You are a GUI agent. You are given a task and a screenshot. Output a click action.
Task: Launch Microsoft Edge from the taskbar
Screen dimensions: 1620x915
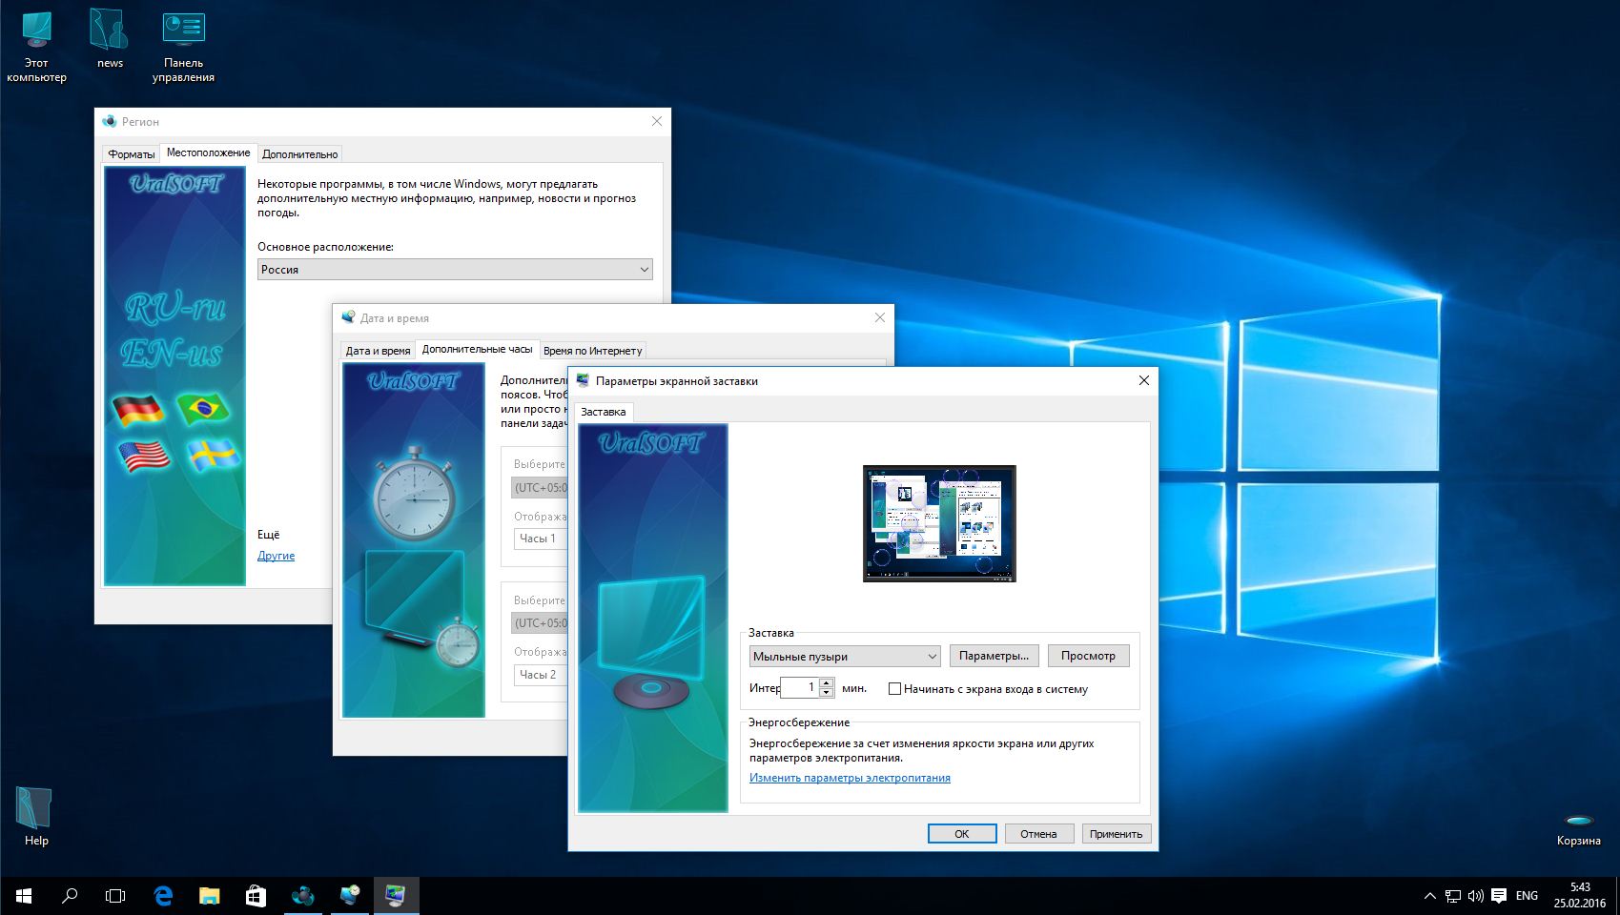(x=163, y=896)
